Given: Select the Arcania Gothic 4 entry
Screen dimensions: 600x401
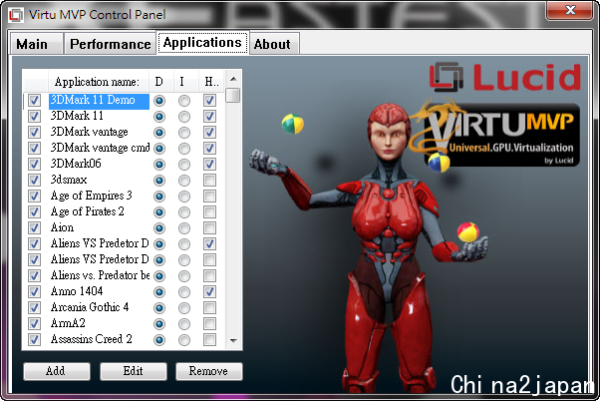Looking at the screenshot, I should point(90,307).
